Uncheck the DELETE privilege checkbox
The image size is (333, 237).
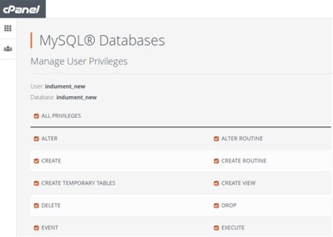(x=37, y=206)
